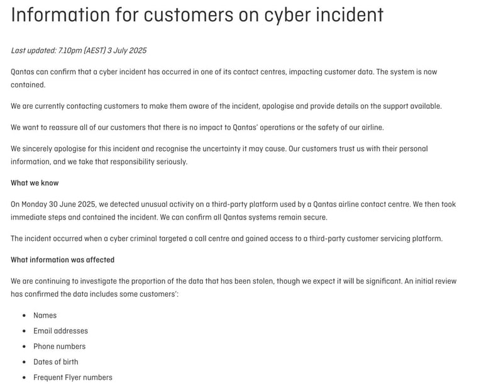Screen dimensions: 479x390
Task: Click the bullet point beside 'Frequent Flyer numbers'
Action: [25, 378]
